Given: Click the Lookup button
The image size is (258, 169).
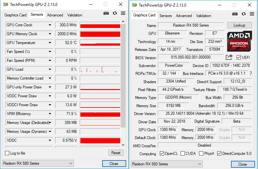Looking at the screenshot, I should point(240,25).
